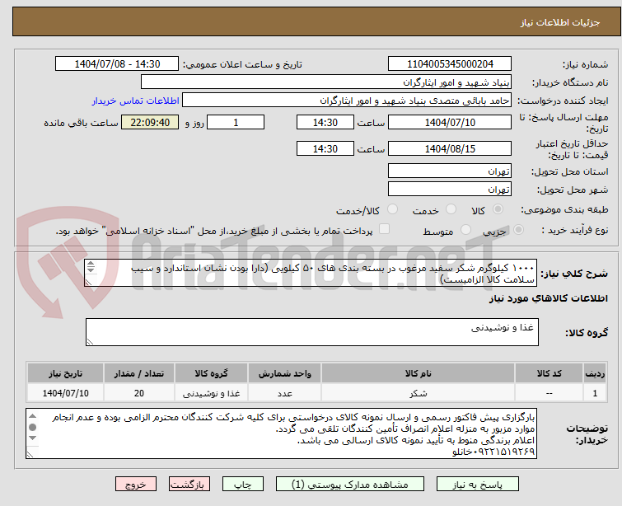This screenshot has height=506, width=622.
Task: Click scroll down arrow in توضیحات خریدار
Action: (x=32, y=438)
